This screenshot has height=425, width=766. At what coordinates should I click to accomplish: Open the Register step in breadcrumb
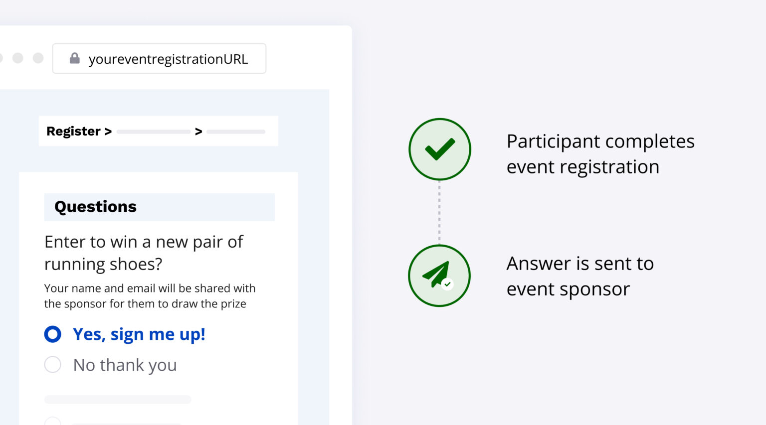pyautogui.click(x=73, y=131)
